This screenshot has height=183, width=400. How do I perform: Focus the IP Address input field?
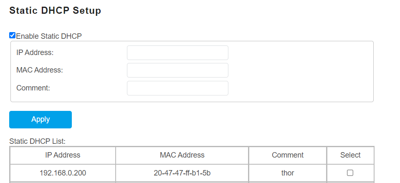pos(177,53)
